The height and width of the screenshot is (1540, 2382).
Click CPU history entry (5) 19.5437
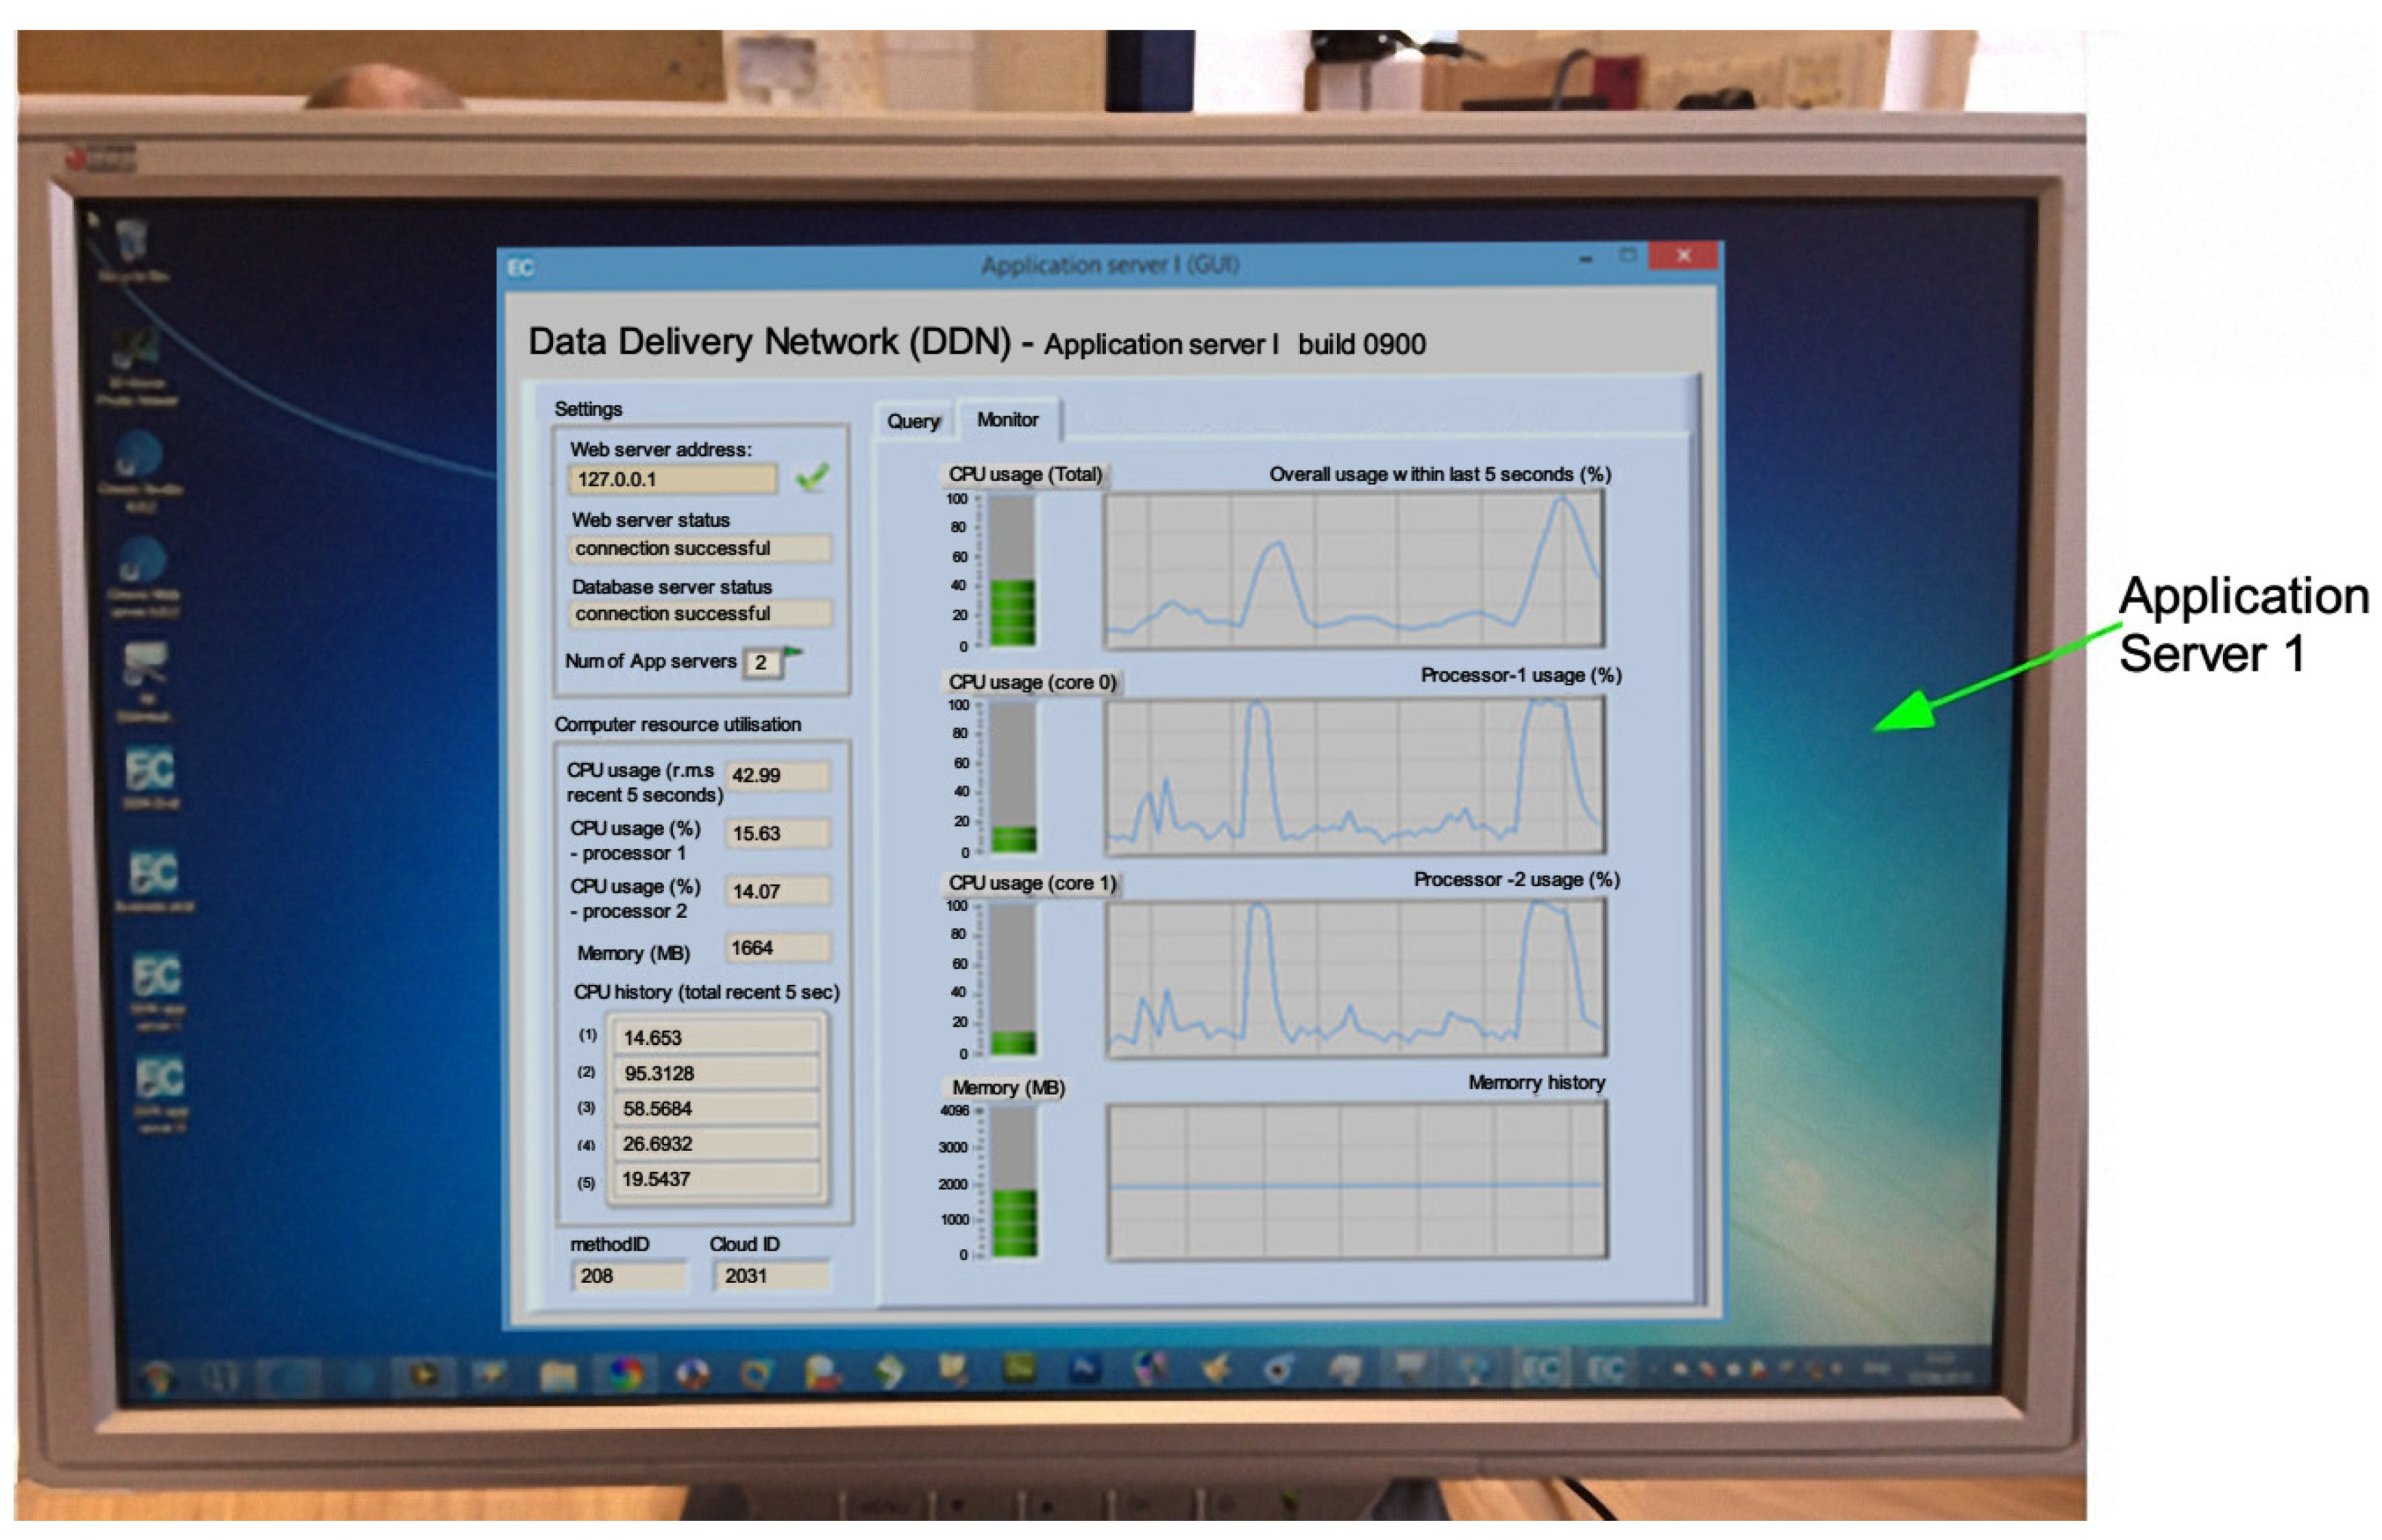[716, 1179]
